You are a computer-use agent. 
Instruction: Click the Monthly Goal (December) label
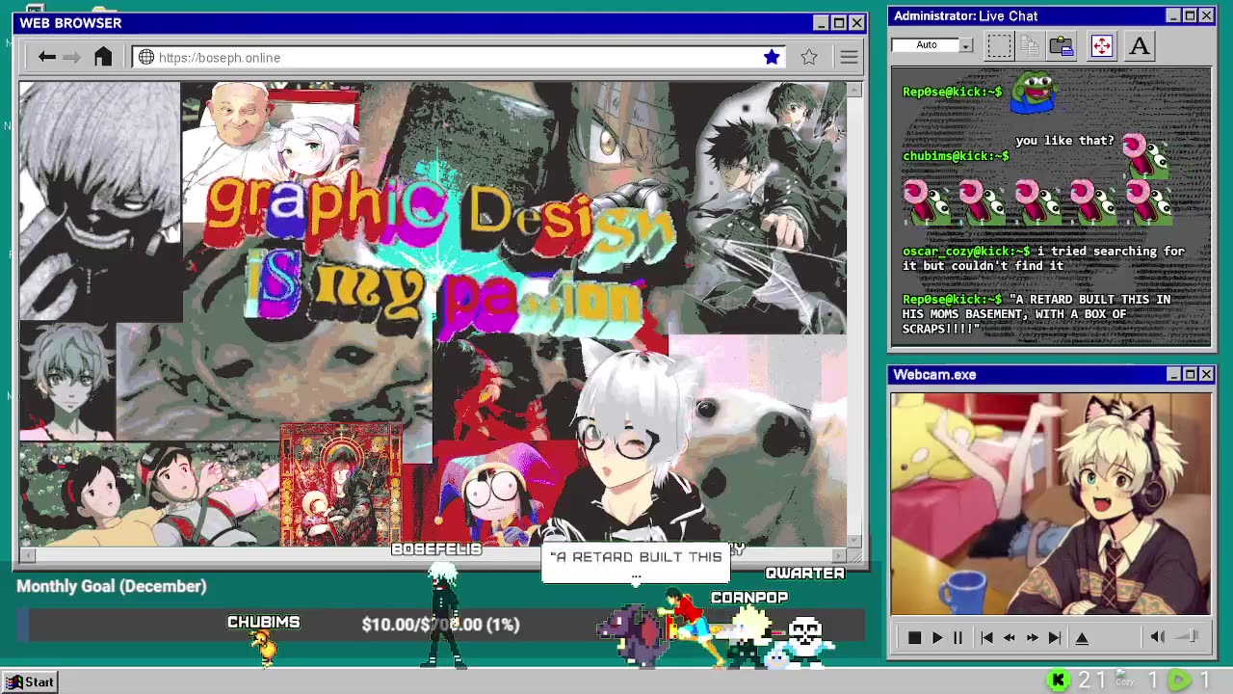click(112, 586)
